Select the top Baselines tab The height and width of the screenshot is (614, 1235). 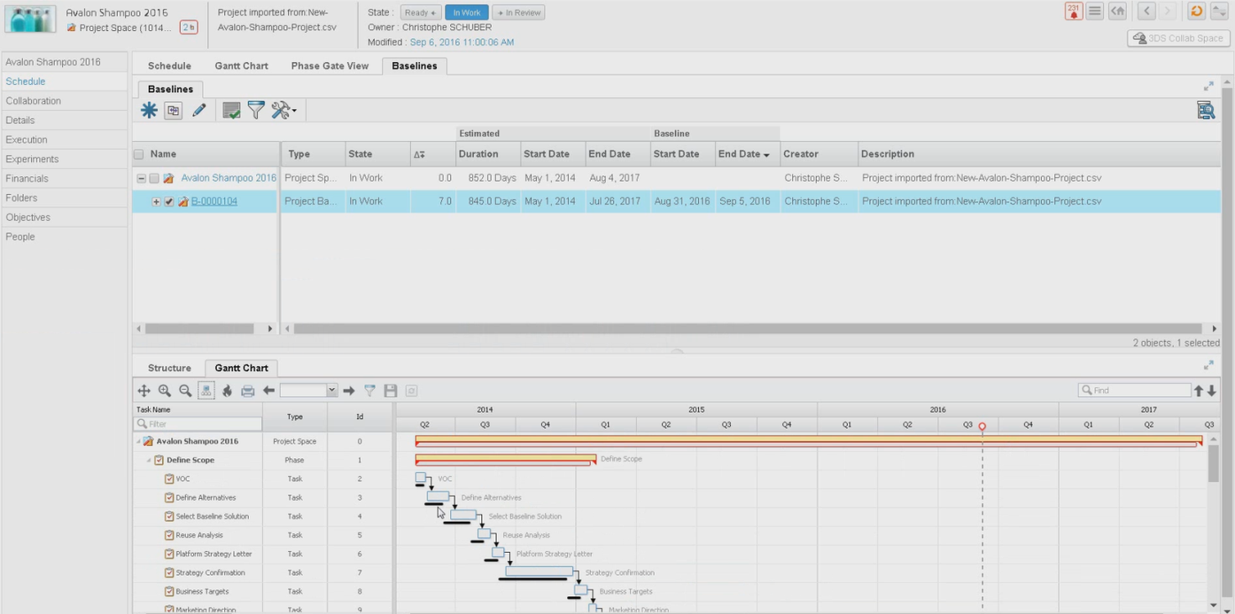pyautogui.click(x=414, y=66)
